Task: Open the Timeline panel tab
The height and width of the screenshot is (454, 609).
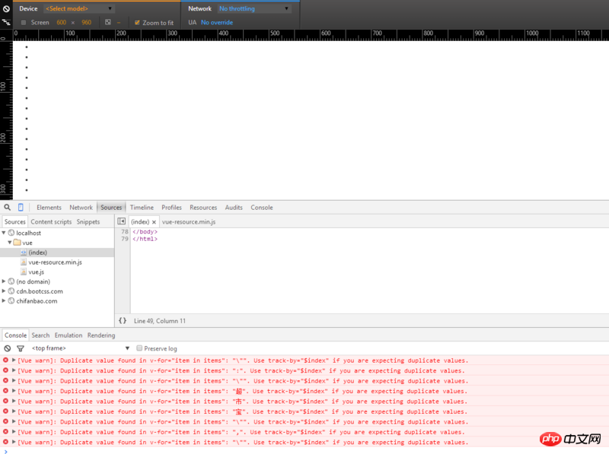Action: point(142,208)
